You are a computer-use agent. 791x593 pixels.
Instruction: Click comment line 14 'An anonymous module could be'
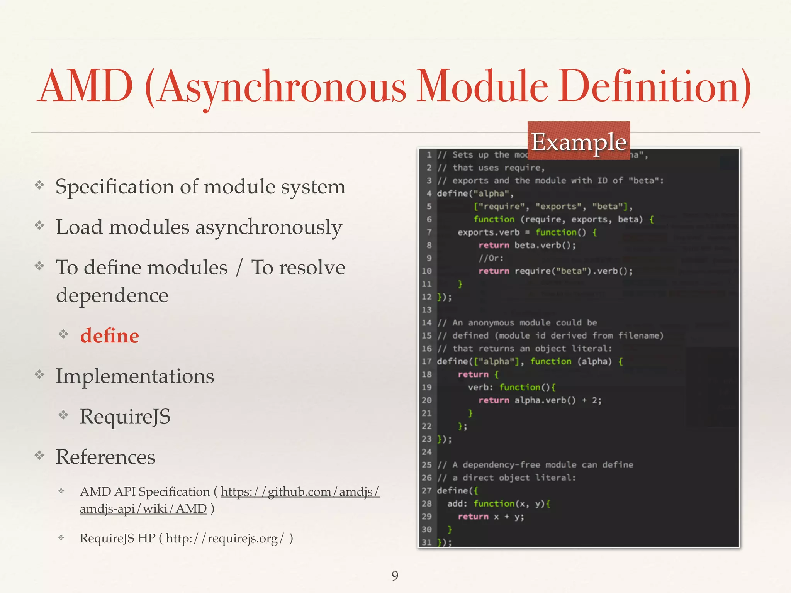click(517, 323)
